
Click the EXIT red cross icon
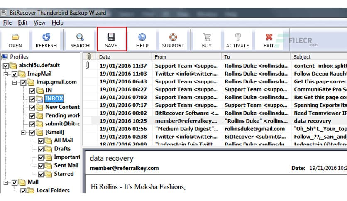coord(269,37)
